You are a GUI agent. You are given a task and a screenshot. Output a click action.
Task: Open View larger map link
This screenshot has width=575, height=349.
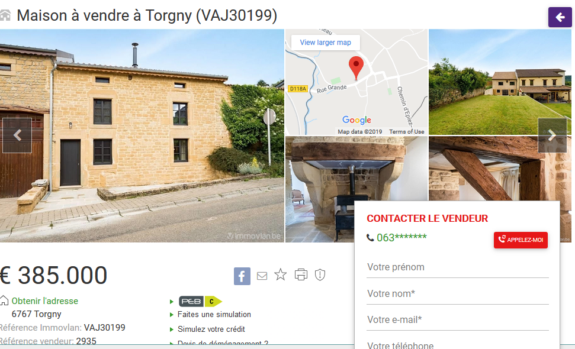(x=325, y=43)
